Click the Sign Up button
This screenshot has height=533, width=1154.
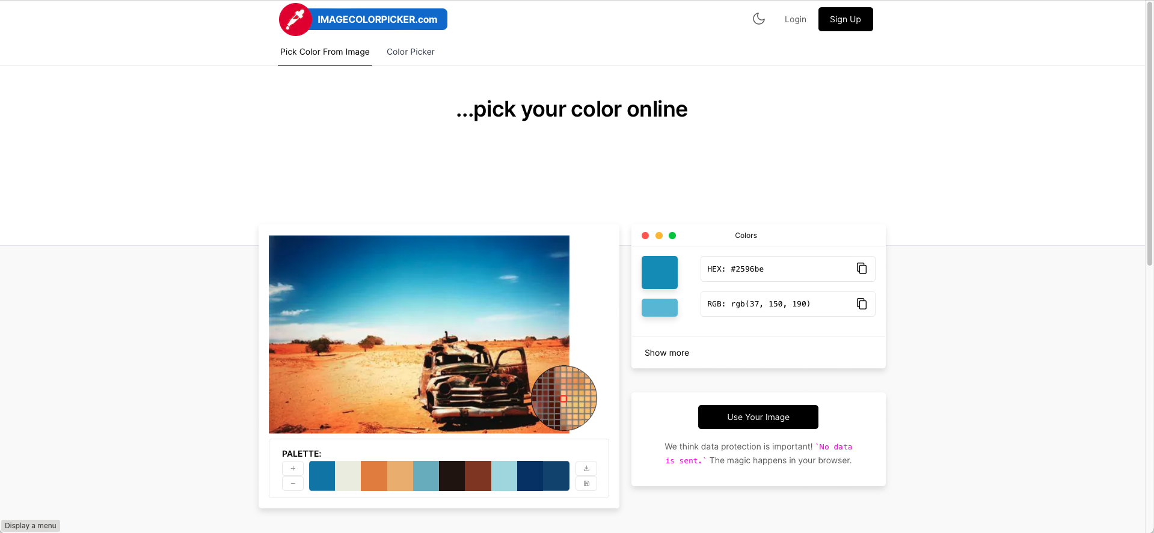point(846,19)
